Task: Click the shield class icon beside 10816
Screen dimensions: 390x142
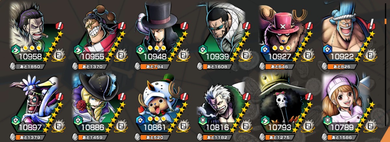Action: point(203,119)
